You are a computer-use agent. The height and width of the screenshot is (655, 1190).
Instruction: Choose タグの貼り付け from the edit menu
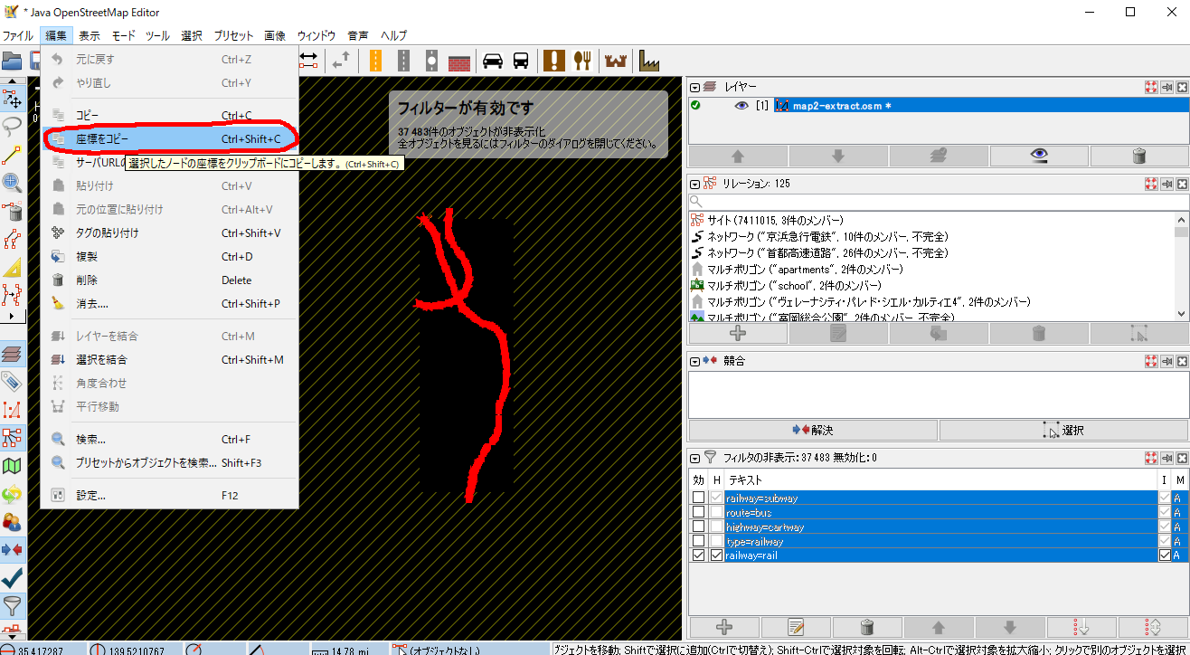click(108, 233)
